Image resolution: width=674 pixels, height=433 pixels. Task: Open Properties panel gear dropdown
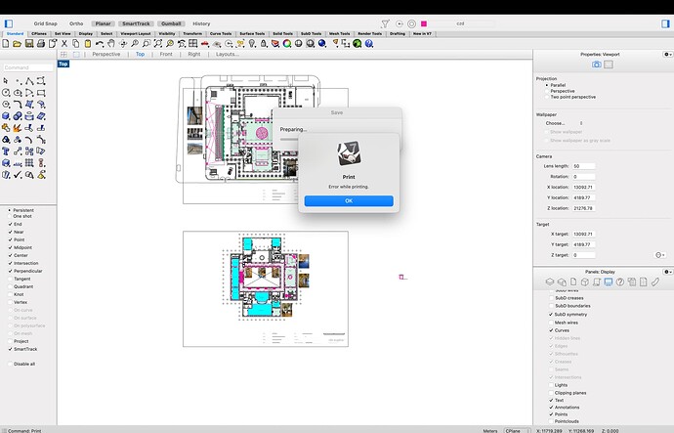tap(667, 55)
